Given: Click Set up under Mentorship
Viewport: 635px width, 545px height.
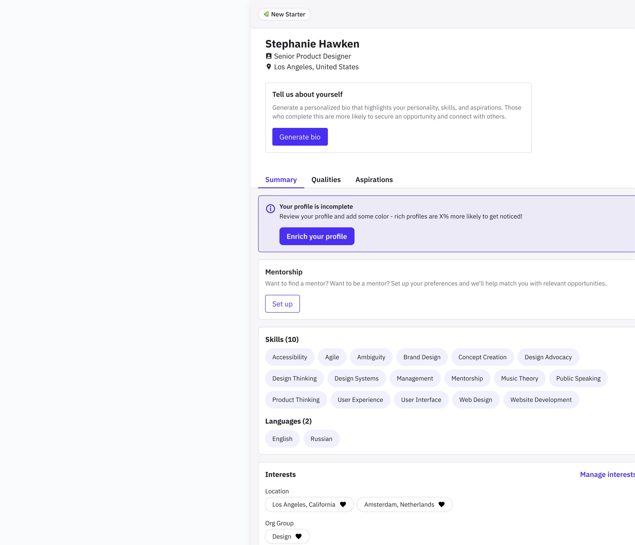Looking at the screenshot, I should pyautogui.click(x=282, y=304).
